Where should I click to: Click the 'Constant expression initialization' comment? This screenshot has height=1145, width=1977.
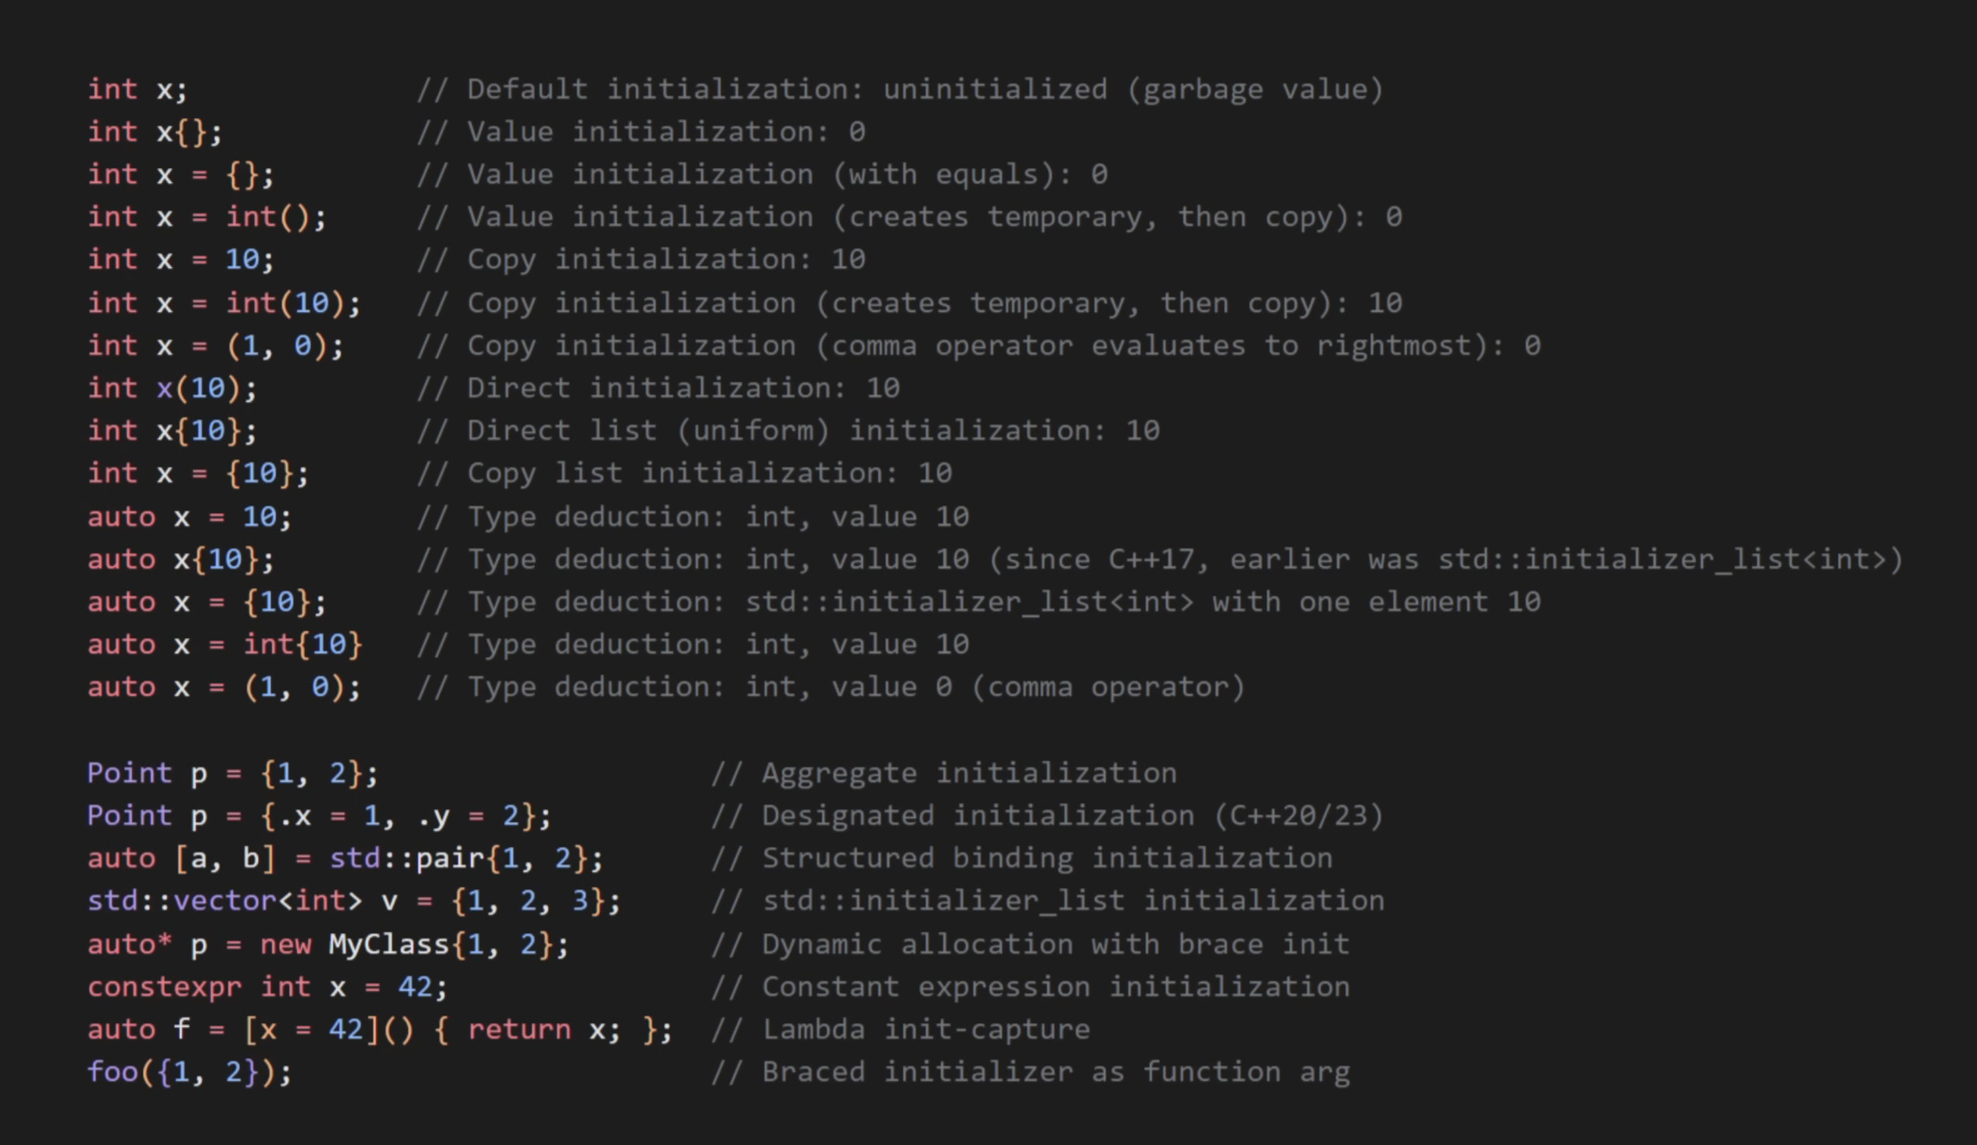(1055, 987)
